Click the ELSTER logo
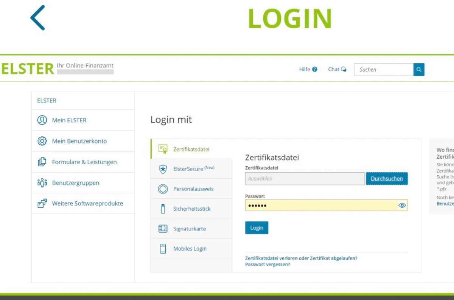This screenshot has height=300, width=454. click(27, 68)
